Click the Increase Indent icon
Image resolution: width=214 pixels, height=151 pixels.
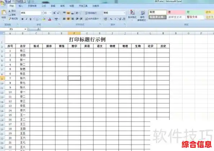(81, 19)
